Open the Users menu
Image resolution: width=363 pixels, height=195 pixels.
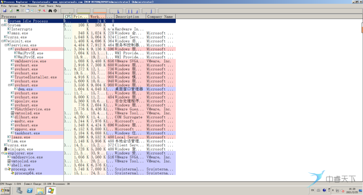(x=50, y=6)
